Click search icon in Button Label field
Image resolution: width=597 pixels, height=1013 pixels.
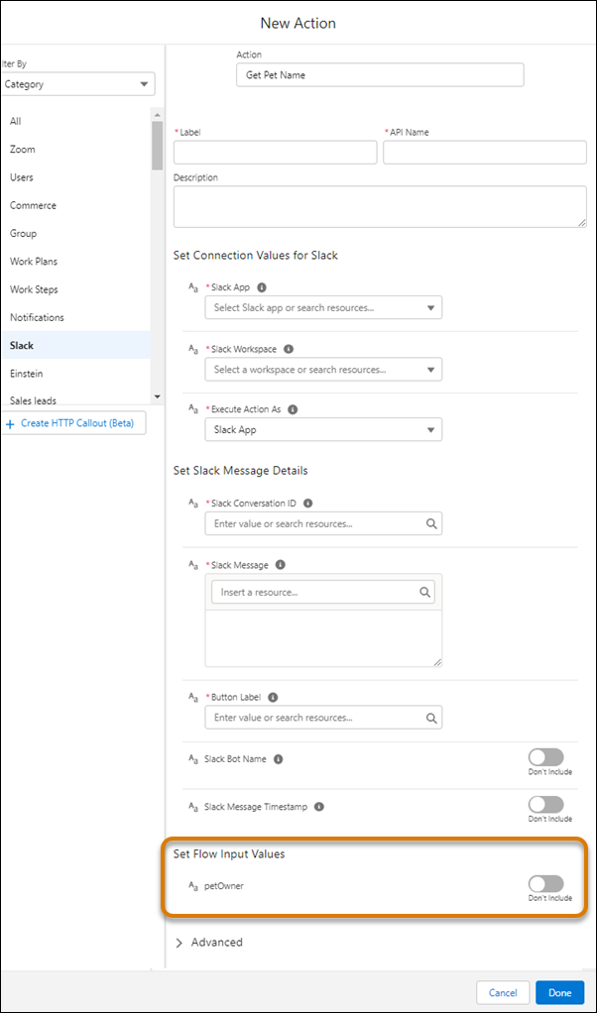tap(431, 718)
